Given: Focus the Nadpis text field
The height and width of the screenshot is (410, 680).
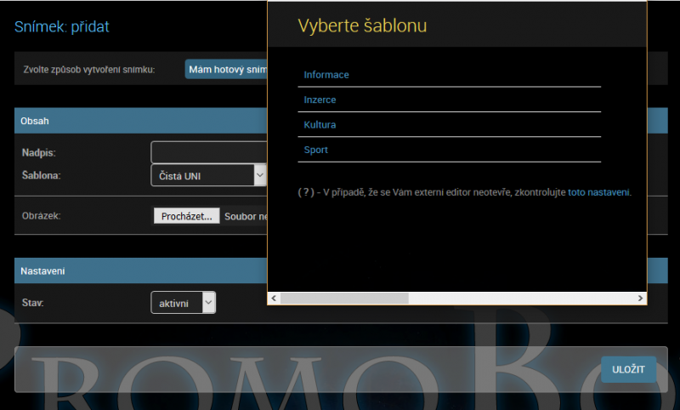Looking at the screenshot, I should tap(209, 152).
